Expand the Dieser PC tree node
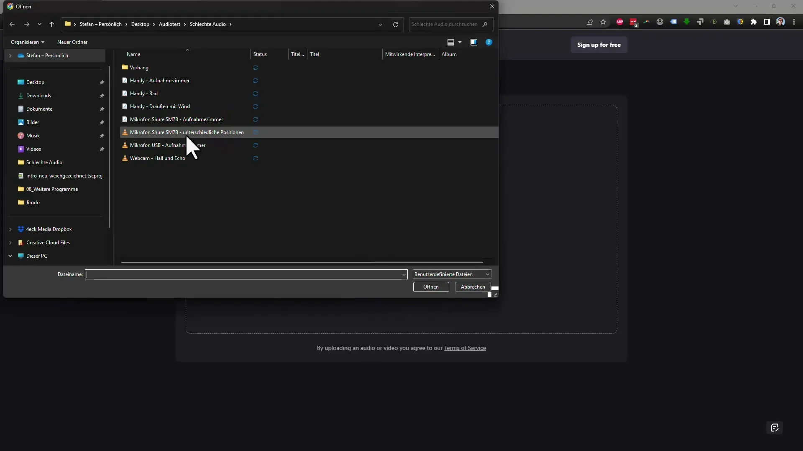Image resolution: width=803 pixels, height=451 pixels. tap(9, 255)
